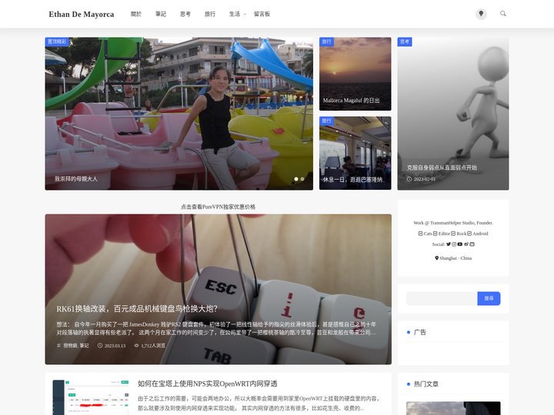Screen dimensions: 554x415
Task: Open the Bilibili social profile icon
Action: pos(472,244)
